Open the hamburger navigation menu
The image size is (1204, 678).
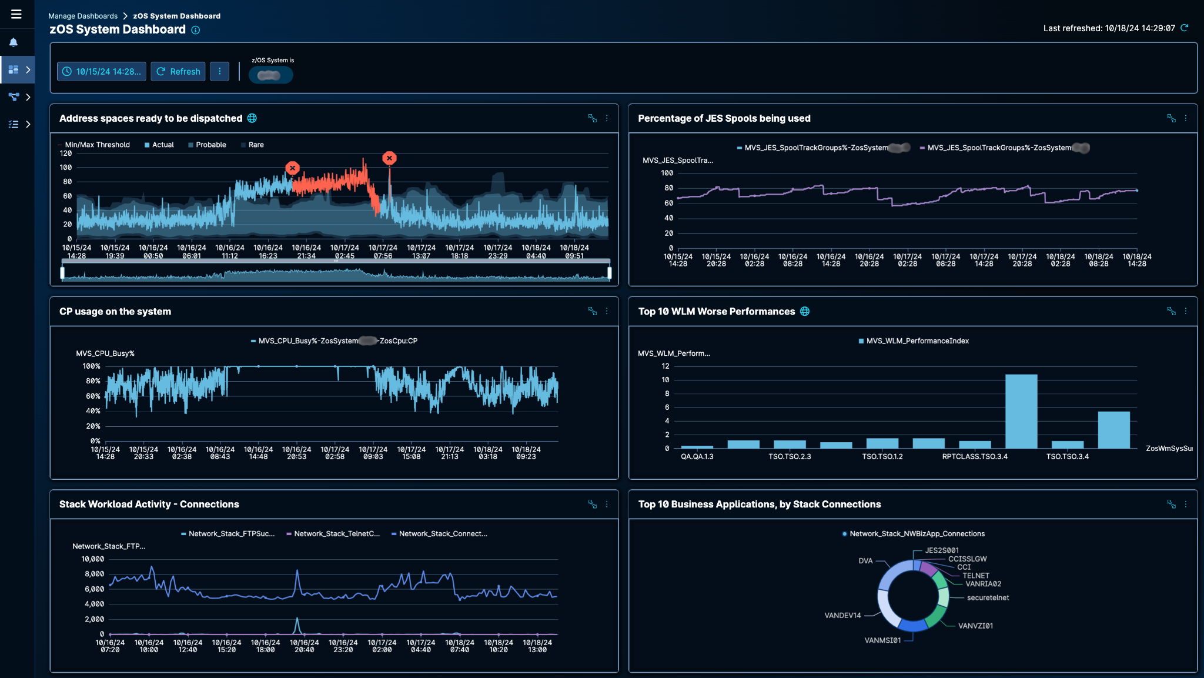click(x=16, y=14)
